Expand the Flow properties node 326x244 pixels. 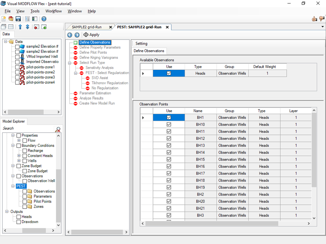pyautogui.click(x=19, y=141)
